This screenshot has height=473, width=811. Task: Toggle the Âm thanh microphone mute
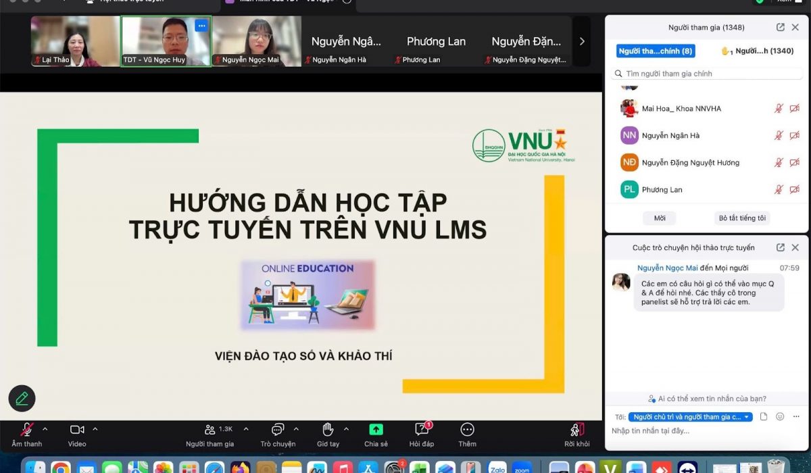click(x=27, y=430)
